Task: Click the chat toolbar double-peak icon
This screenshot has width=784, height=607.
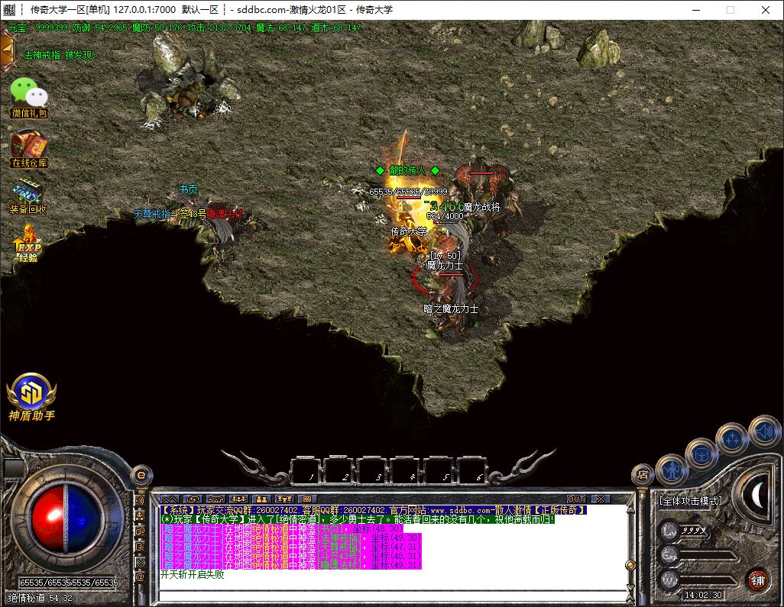Action: 170,499
